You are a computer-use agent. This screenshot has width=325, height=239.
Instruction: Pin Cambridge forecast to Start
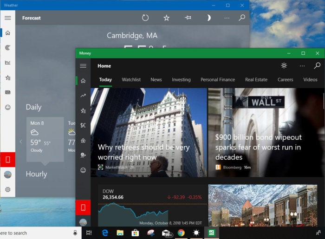pos(188,18)
